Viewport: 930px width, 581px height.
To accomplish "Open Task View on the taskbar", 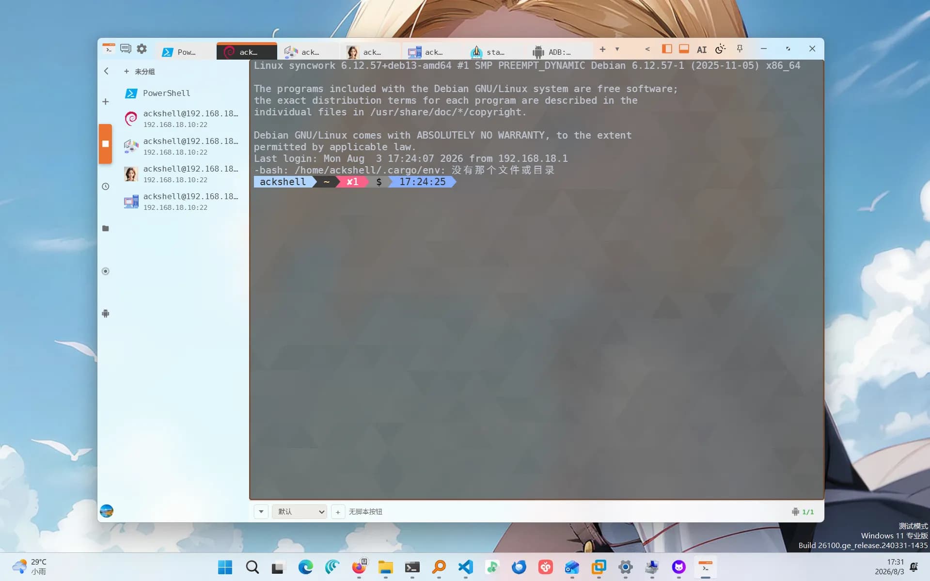I will pyautogui.click(x=278, y=567).
